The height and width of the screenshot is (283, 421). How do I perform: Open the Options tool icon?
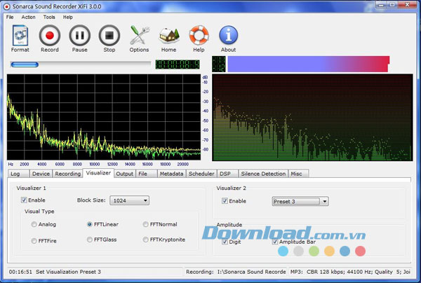pyautogui.click(x=139, y=36)
